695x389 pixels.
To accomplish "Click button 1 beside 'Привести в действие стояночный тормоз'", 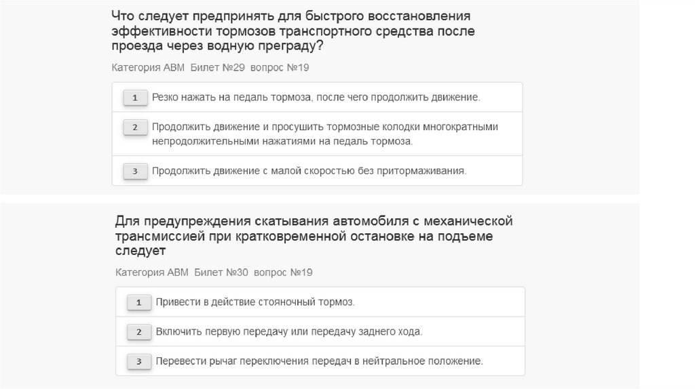I will [139, 302].
